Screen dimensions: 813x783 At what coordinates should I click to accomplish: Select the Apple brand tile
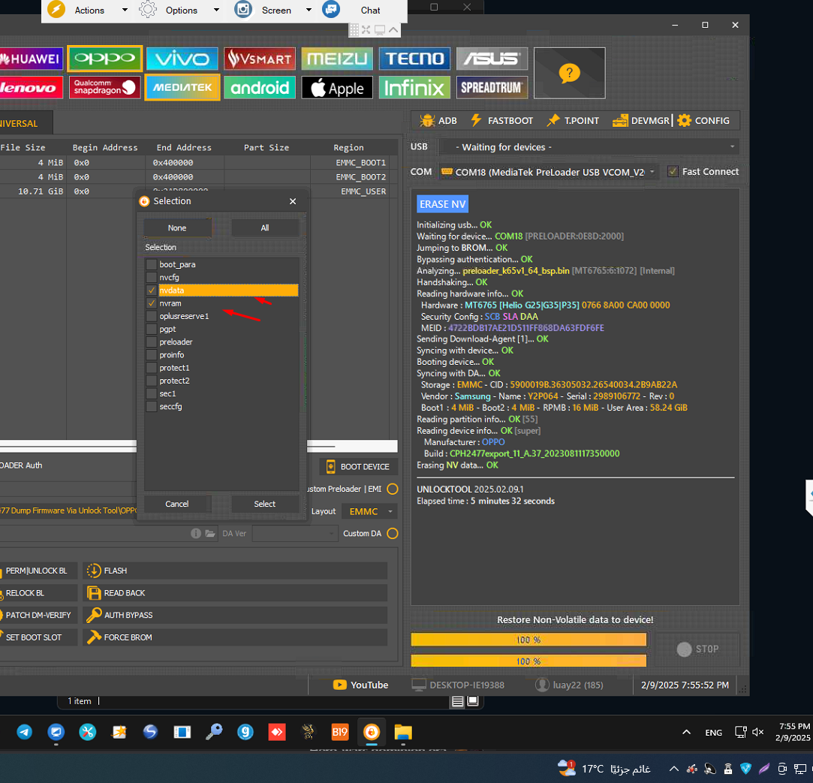click(337, 88)
